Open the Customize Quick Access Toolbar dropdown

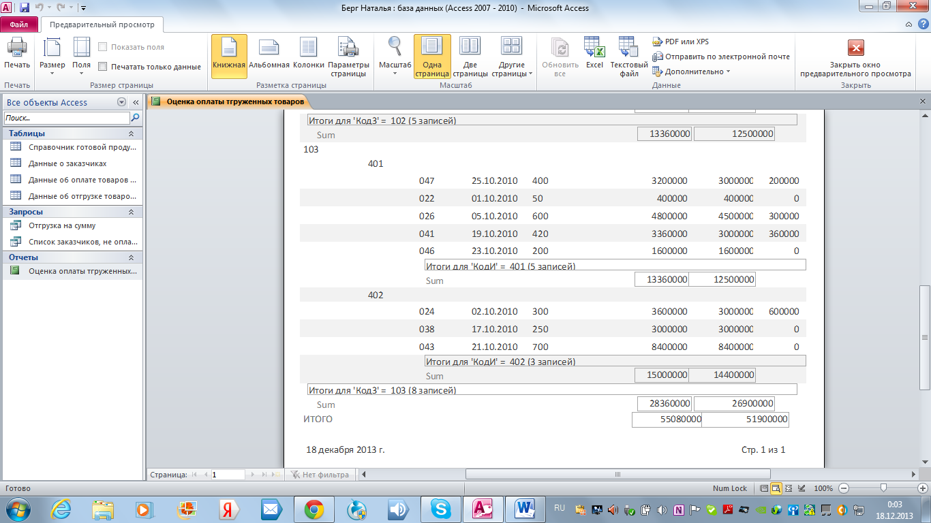pyautogui.click(x=83, y=8)
